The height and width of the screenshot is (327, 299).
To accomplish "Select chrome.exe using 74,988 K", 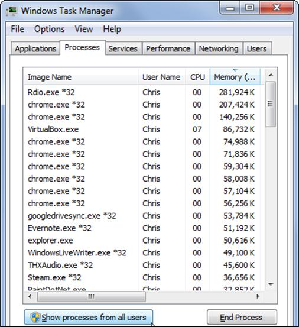I will (x=142, y=141).
